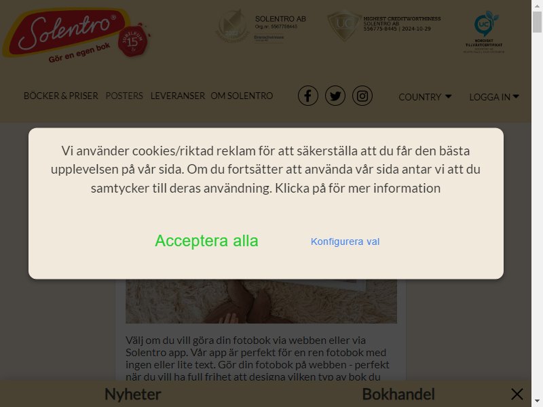Open the Om Solentro menu item

click(242, 96)
